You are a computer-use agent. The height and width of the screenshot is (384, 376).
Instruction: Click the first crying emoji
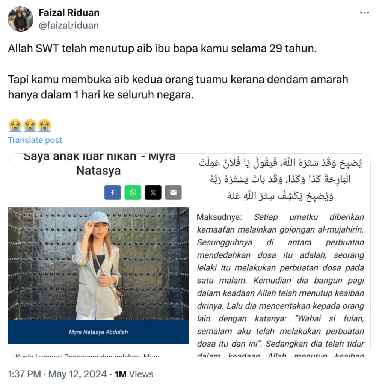pyautogui.click(x=15, y=126)
